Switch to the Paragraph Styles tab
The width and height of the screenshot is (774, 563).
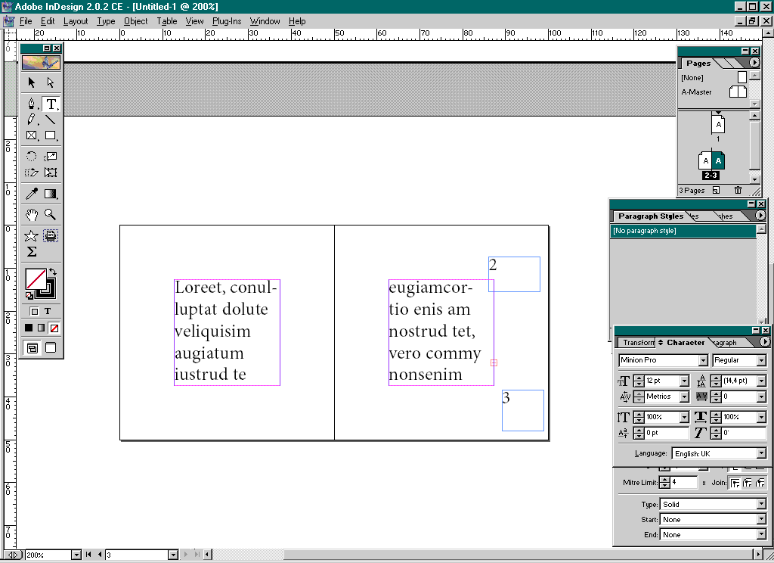point(651,216)
